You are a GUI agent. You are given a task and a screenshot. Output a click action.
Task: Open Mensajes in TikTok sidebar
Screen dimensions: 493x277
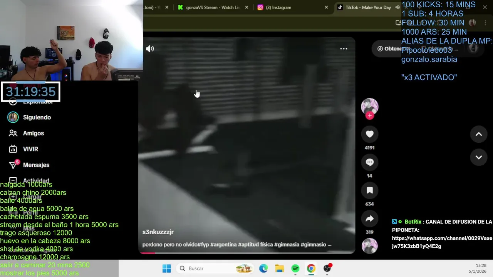36,165
